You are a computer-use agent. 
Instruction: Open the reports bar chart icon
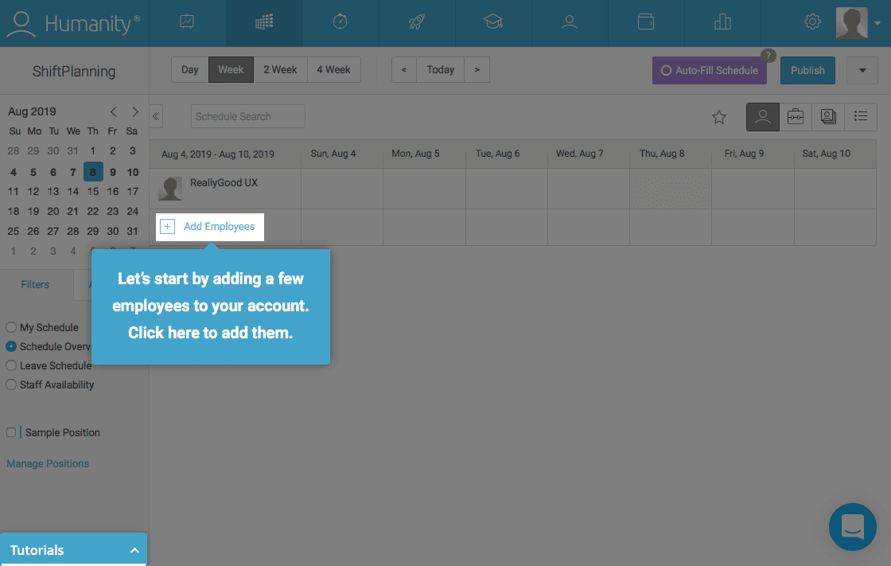(x=722, y=22)
